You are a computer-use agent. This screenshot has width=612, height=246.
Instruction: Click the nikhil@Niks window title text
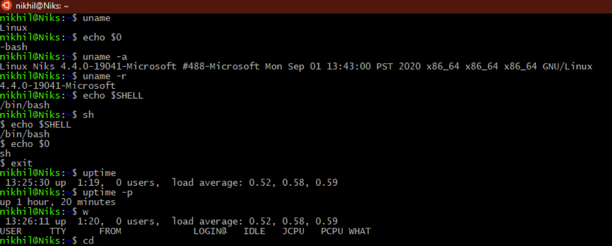point(42,6)
